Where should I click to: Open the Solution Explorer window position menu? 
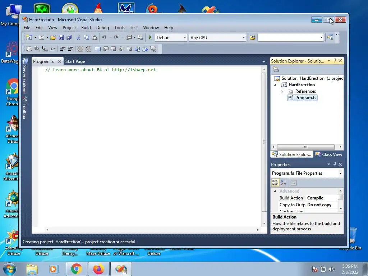[x=329, y=61]
